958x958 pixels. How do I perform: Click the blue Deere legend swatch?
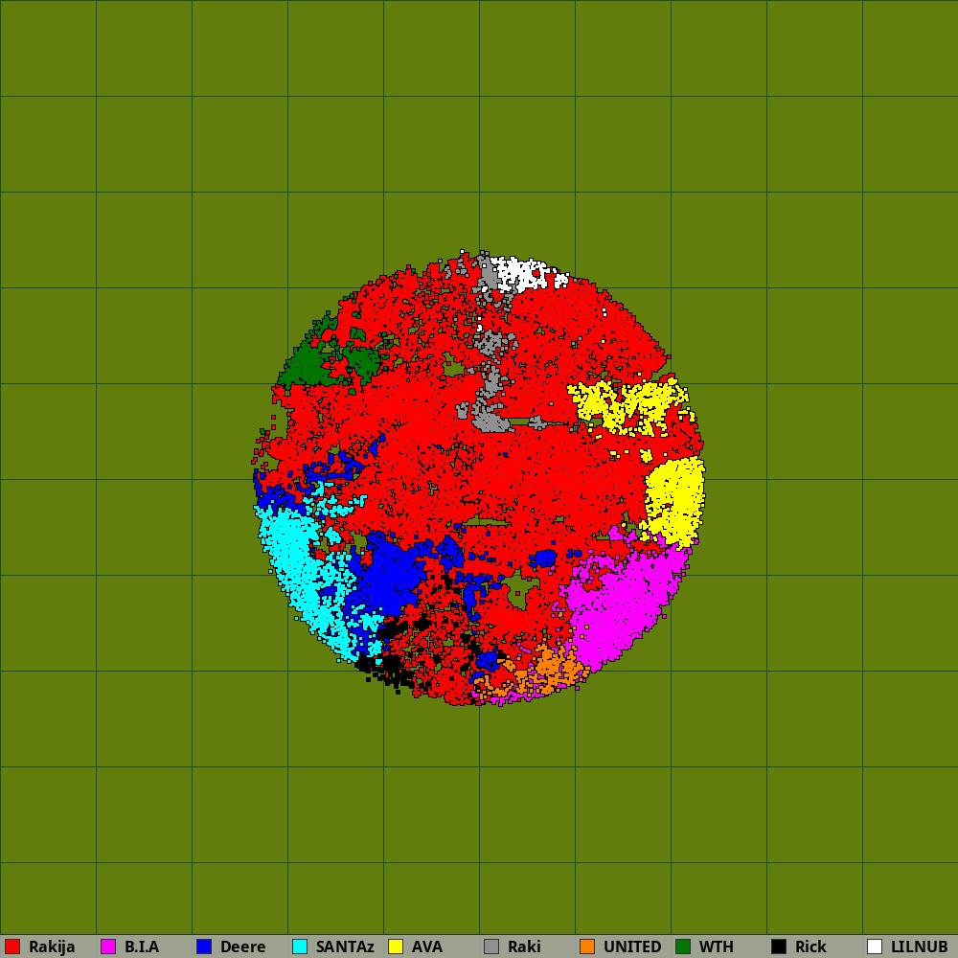[204, 947]
